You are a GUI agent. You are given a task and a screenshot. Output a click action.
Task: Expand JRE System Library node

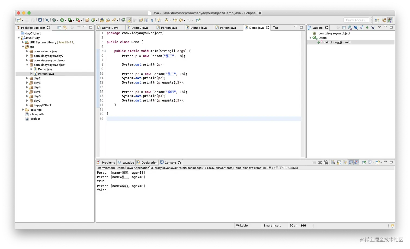pos(23,42)
